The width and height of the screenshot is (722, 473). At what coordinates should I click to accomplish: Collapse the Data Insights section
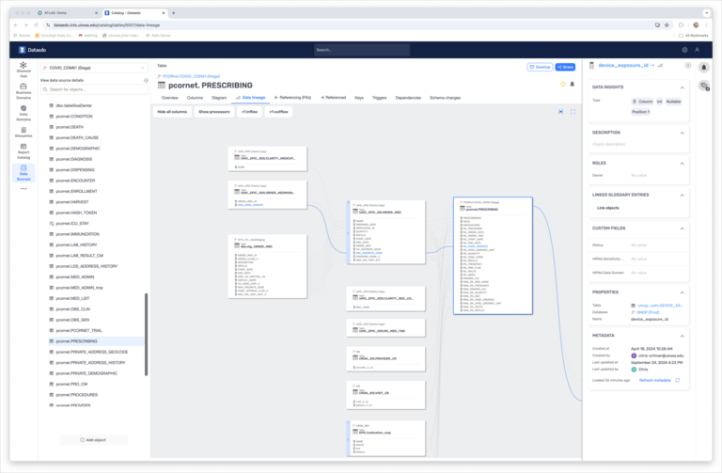[682, 87]
